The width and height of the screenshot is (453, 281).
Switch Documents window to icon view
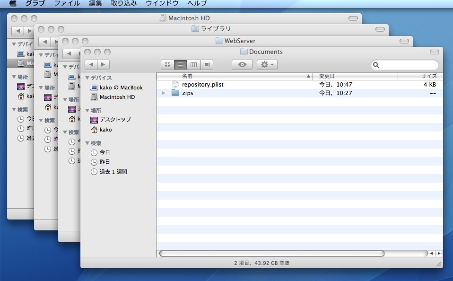pyautogui.click(x=167, y=65)
